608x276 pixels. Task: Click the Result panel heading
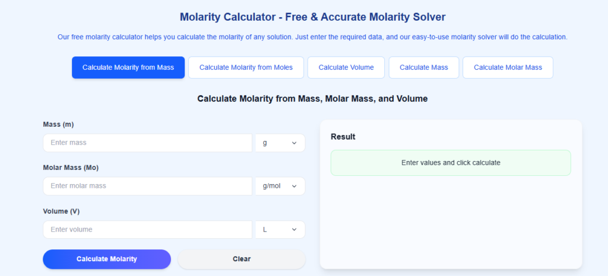point(343,137)
